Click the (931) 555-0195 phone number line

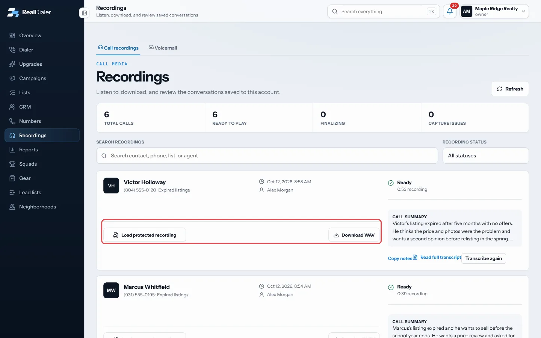pyautogui.click(x=156, y=295)
